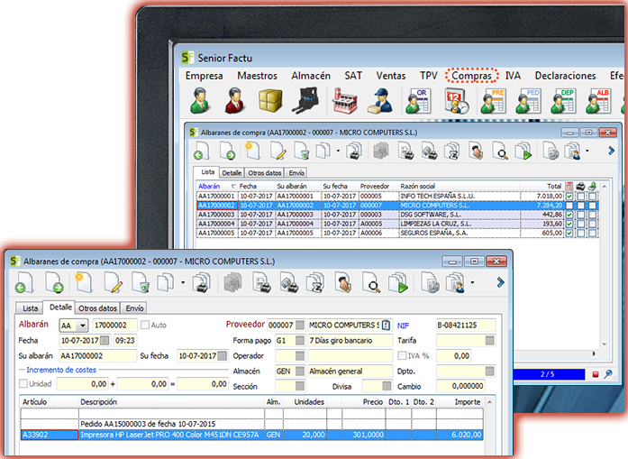
Task: Open the Almacén lookup button next to GEN
Action: click(299, 372)
